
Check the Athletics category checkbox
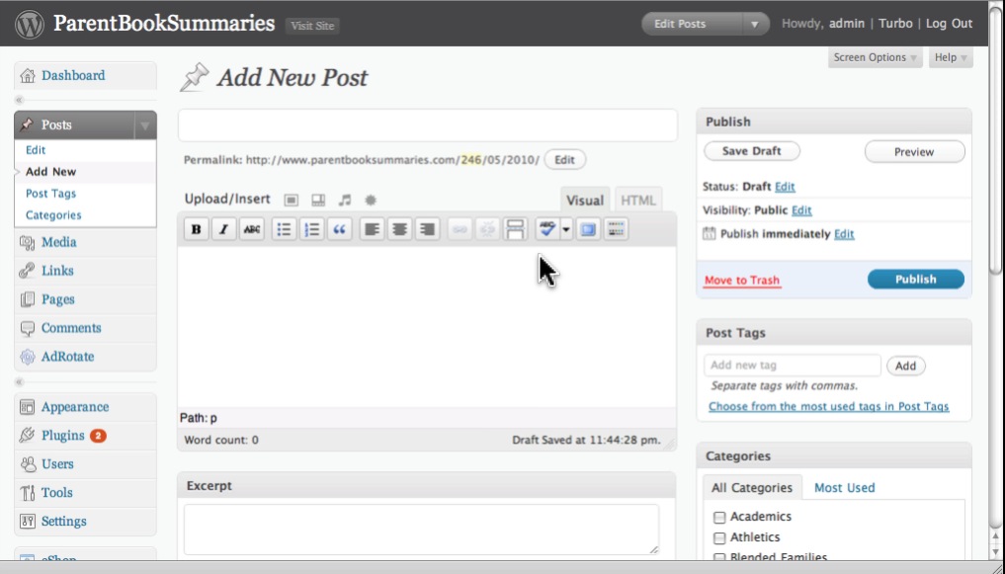tap(719, 538)
